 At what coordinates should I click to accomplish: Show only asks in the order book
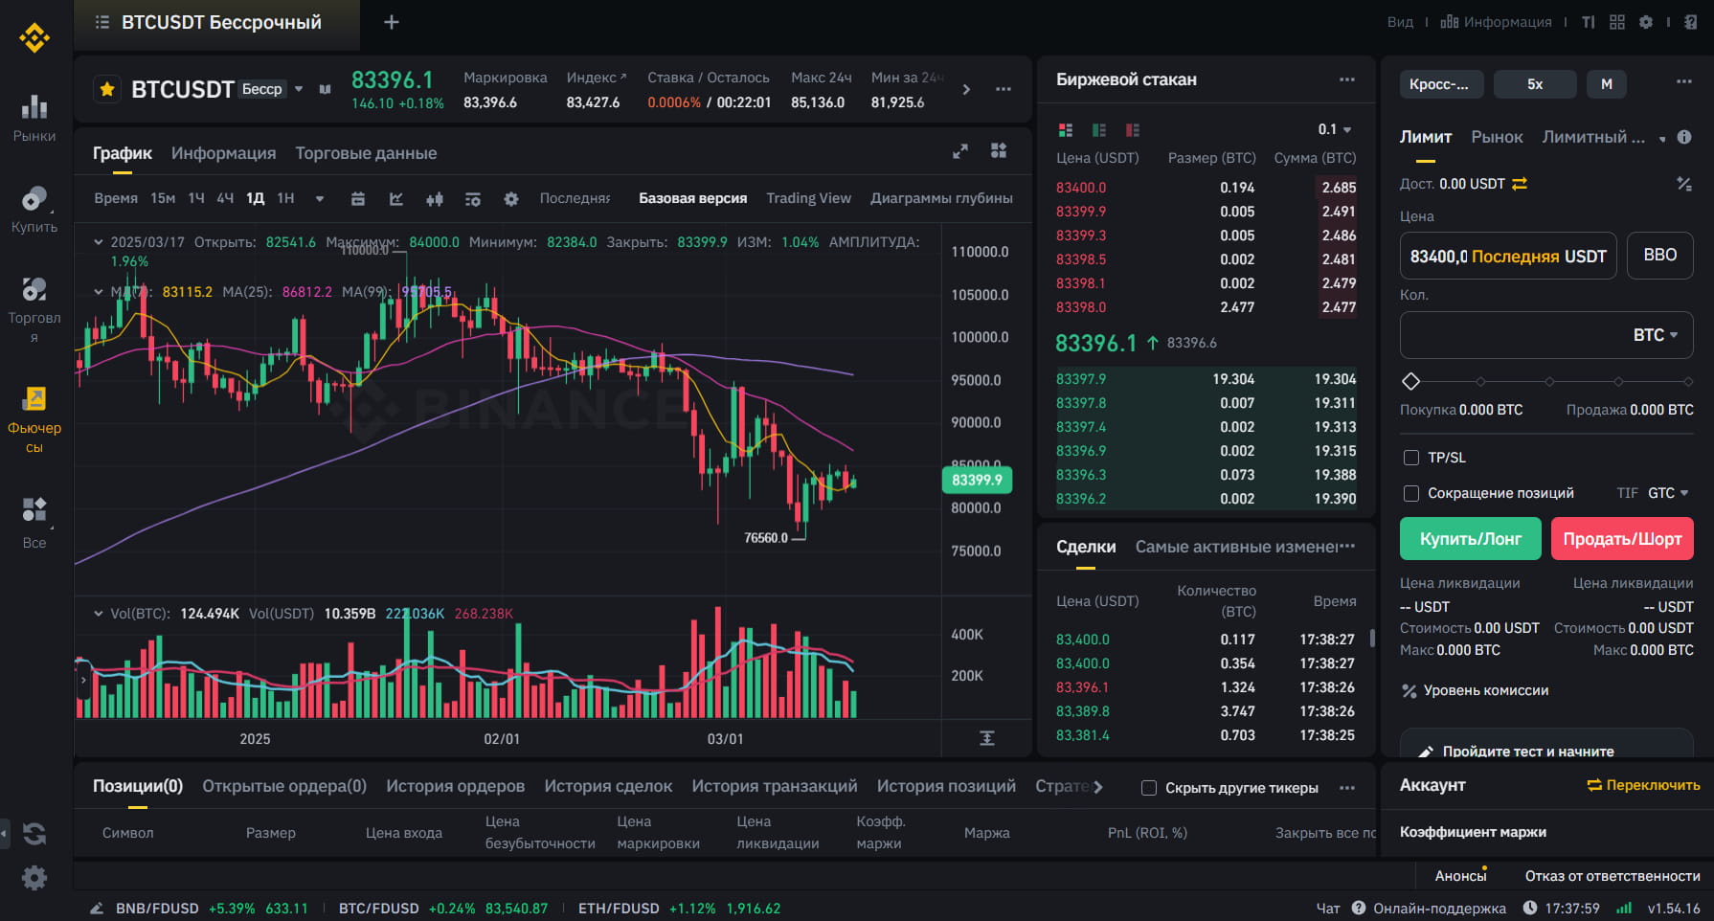point(1133,130)
